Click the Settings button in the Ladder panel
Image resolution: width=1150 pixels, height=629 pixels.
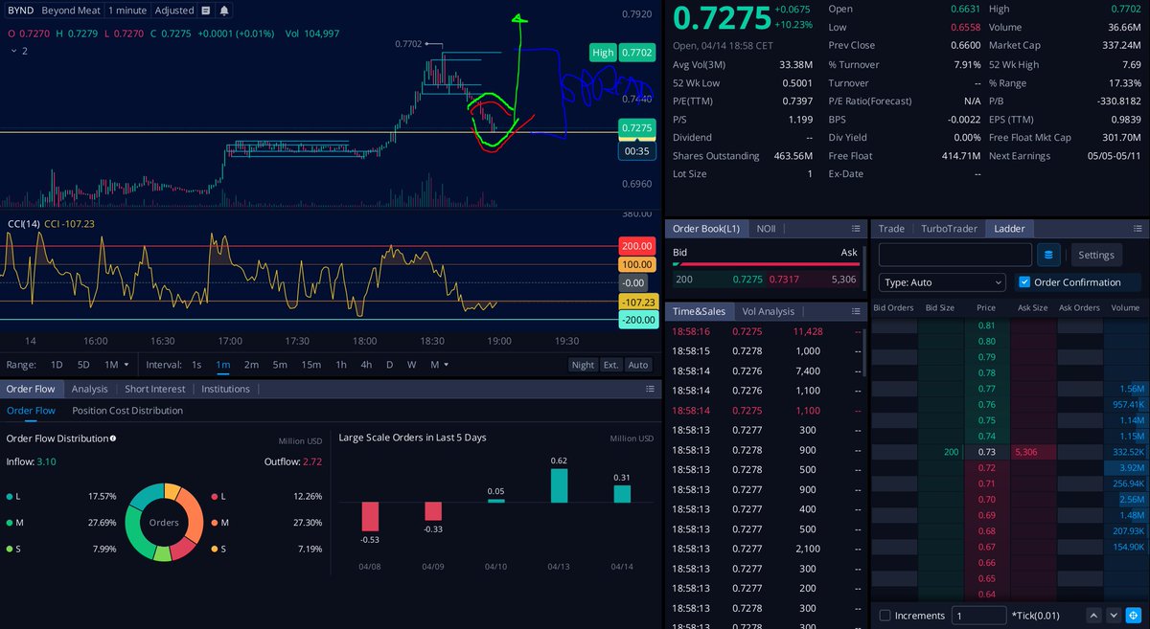click(x=1095, y=255)
